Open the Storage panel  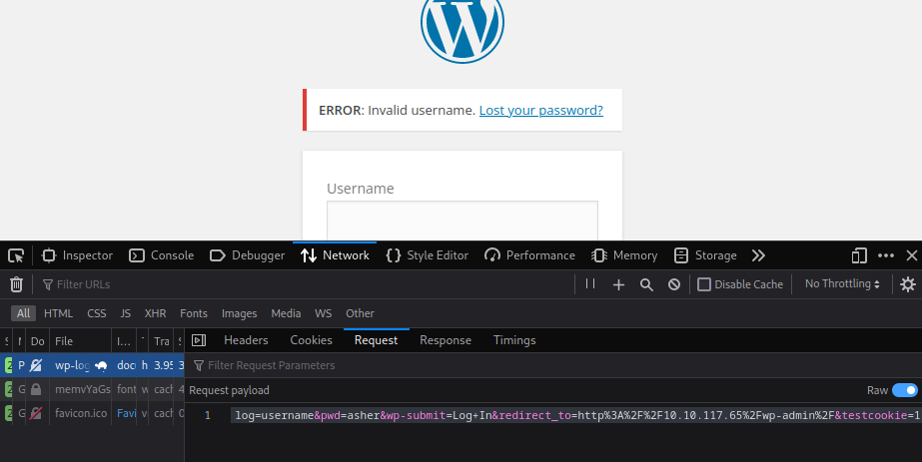[705, 255]
